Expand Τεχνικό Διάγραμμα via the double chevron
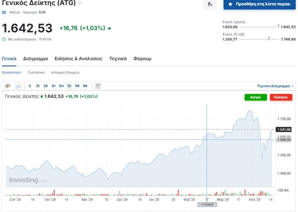Viewport: 298px width, 212px height. [x=292, y=86]
